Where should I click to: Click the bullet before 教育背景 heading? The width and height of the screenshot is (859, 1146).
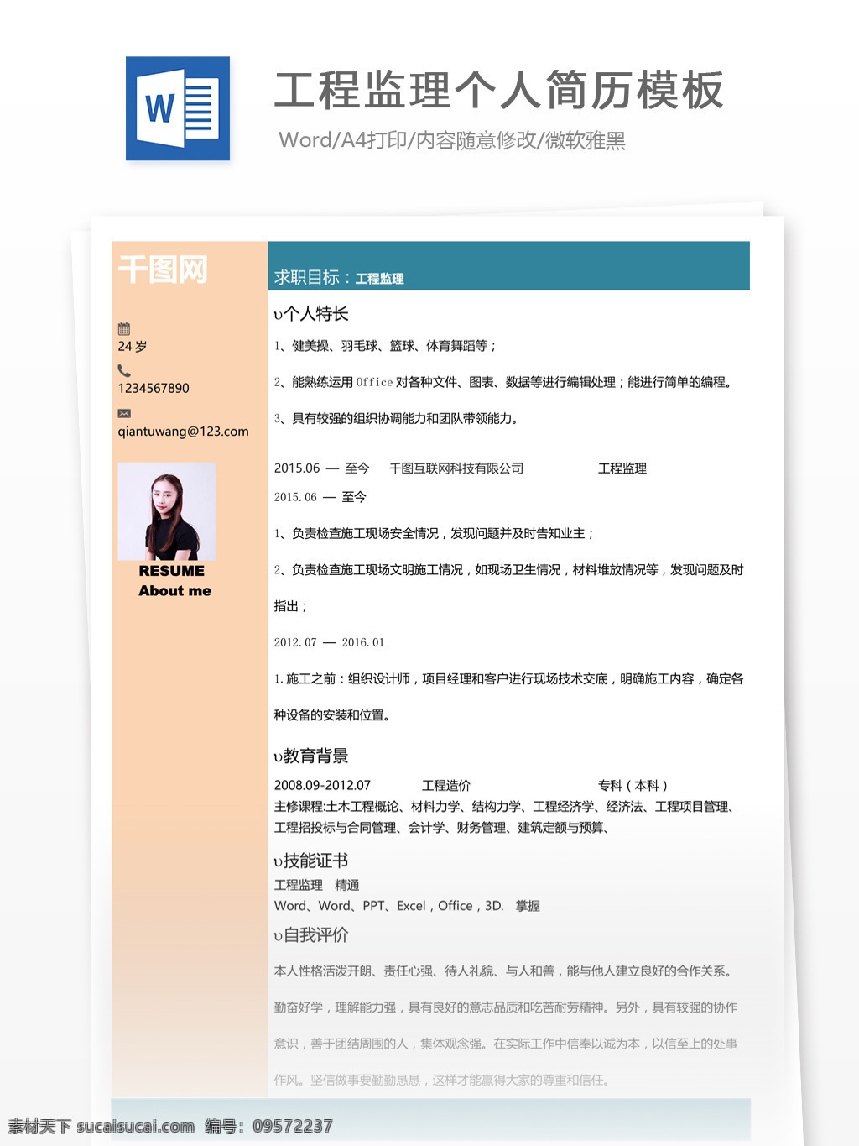(x=278, y=757)
